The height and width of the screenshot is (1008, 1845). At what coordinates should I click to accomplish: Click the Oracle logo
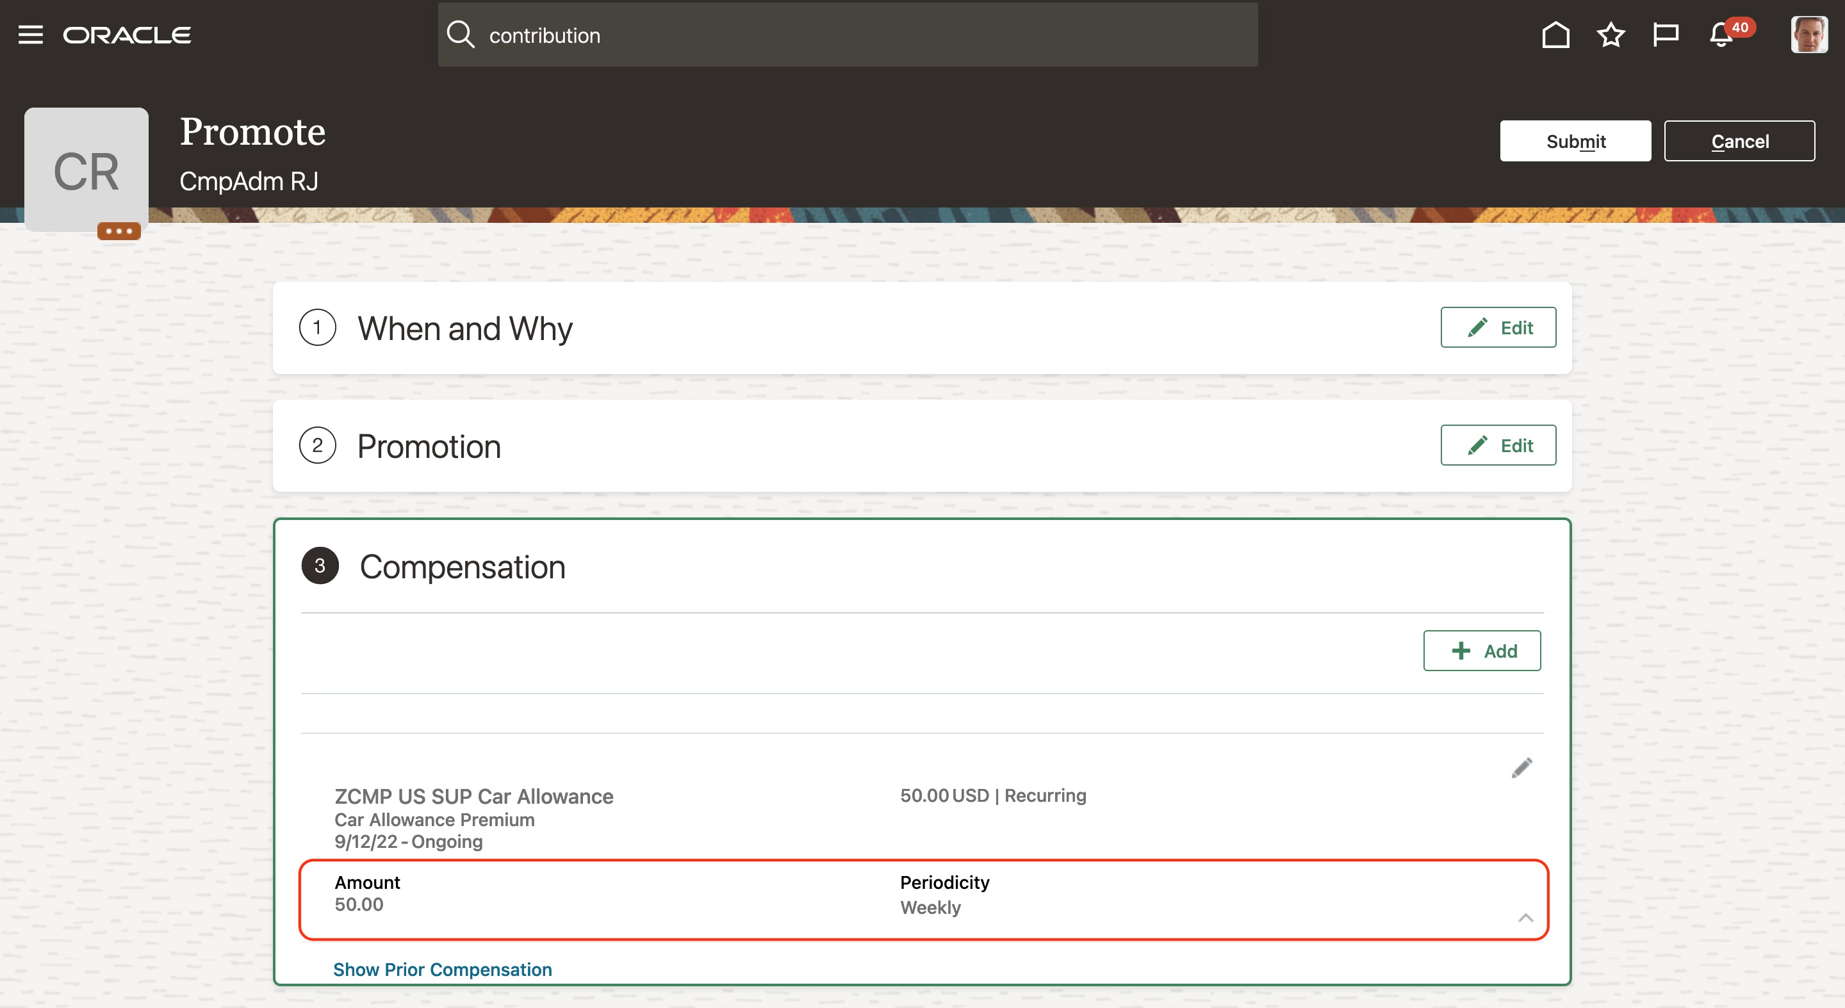[127, 35]
